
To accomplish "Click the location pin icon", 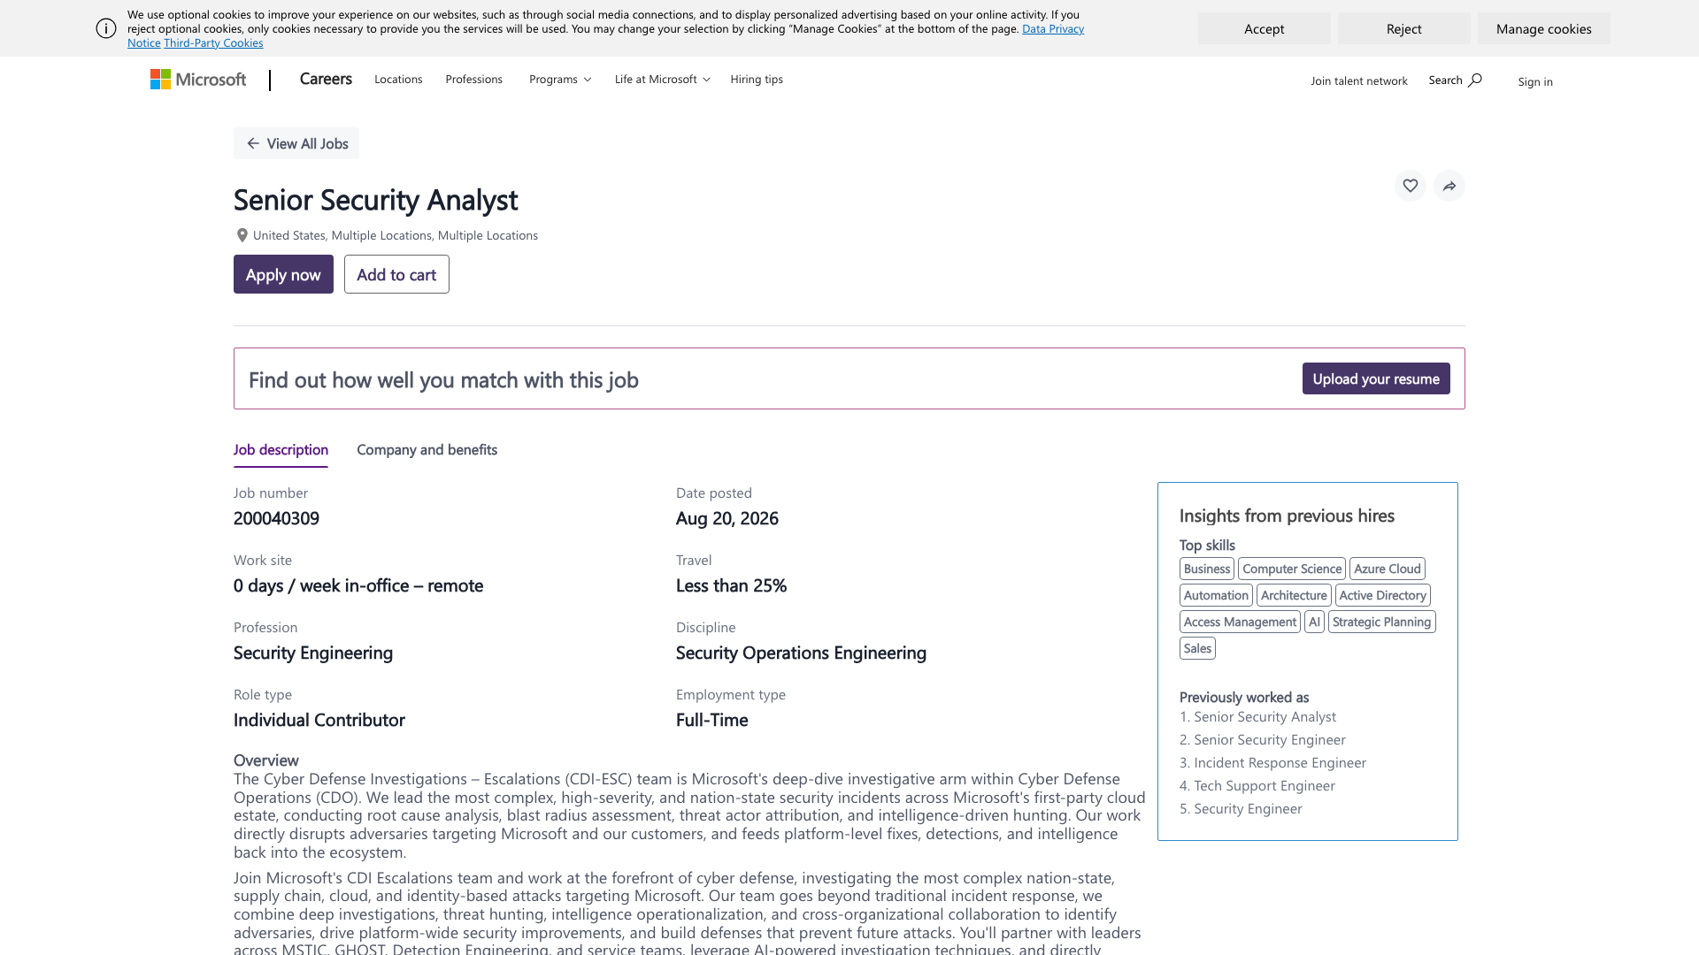I will (x=242, y=235).
